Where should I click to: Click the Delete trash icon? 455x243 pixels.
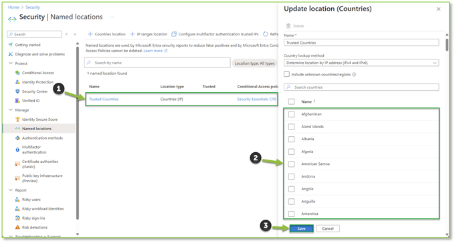288,26
